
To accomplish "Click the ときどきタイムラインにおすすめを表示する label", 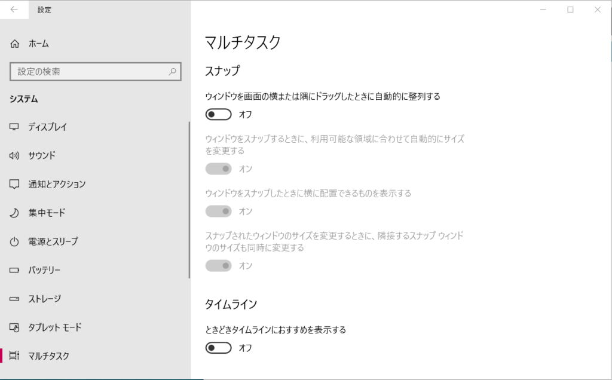I will 276,330.
